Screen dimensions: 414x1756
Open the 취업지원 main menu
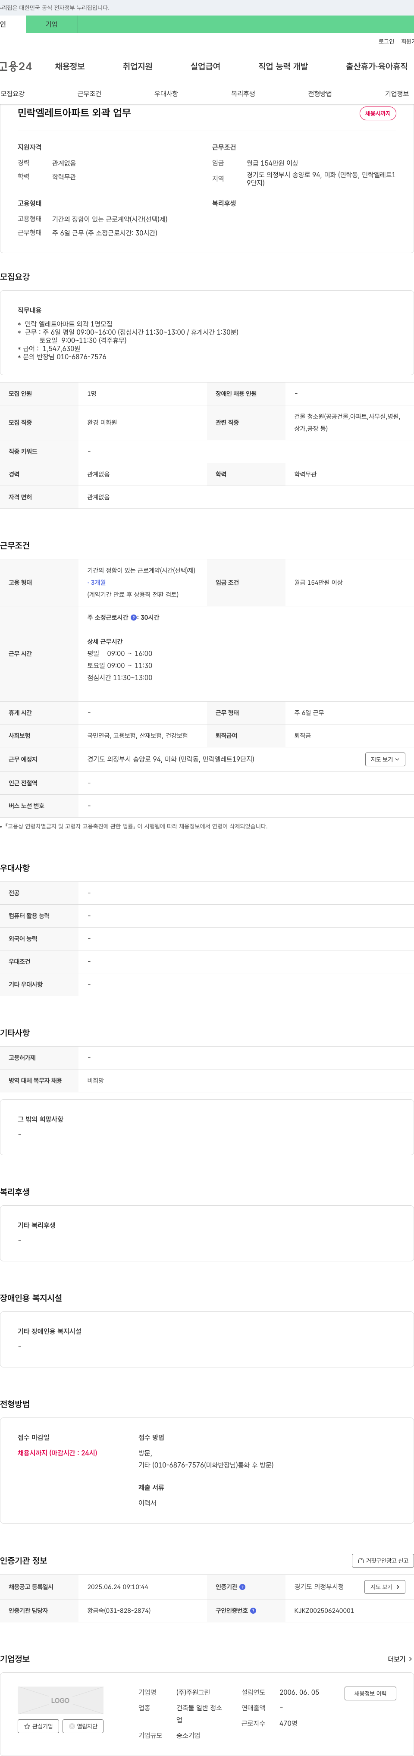click(x=137, y=66)
